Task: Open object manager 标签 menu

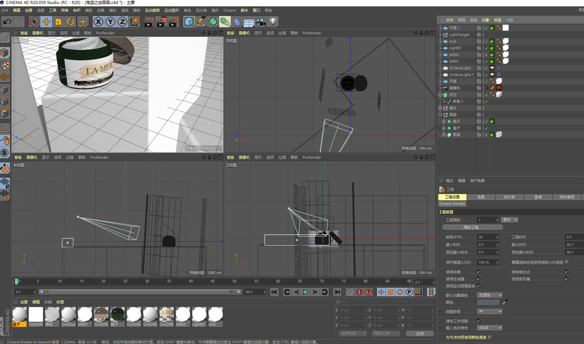Action: coord(497,19)
